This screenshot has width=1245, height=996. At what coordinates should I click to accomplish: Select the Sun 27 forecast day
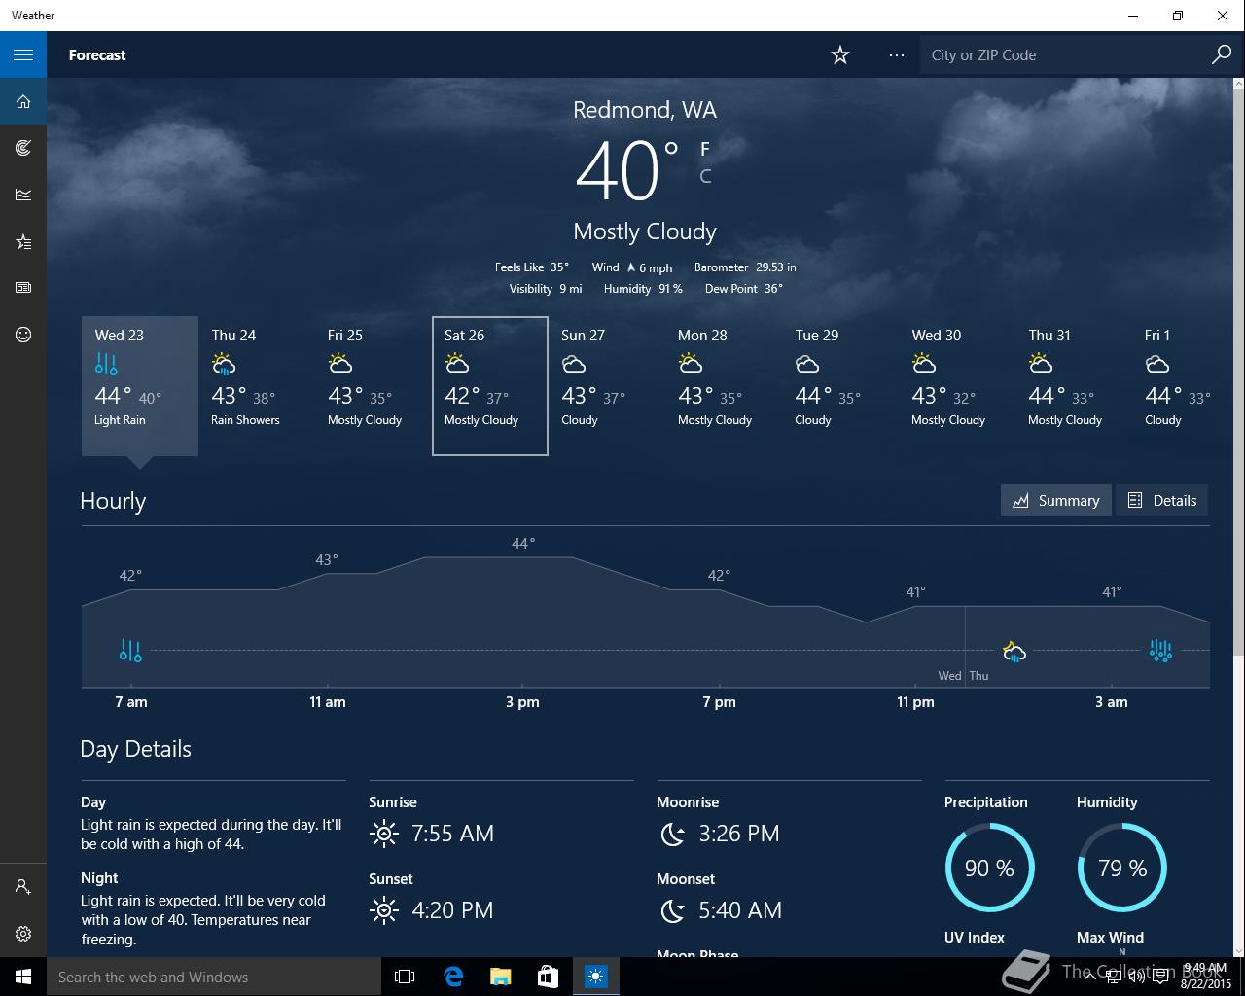pyautogui.click(x=607, y=385)
